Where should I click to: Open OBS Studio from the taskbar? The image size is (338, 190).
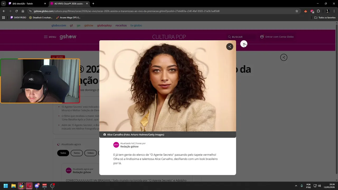pos(52,186)
